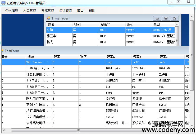Click the 1975/2/6 birthday cell
Image resolution: width=196 pixels, height=135 pixels.
point(163,42)
